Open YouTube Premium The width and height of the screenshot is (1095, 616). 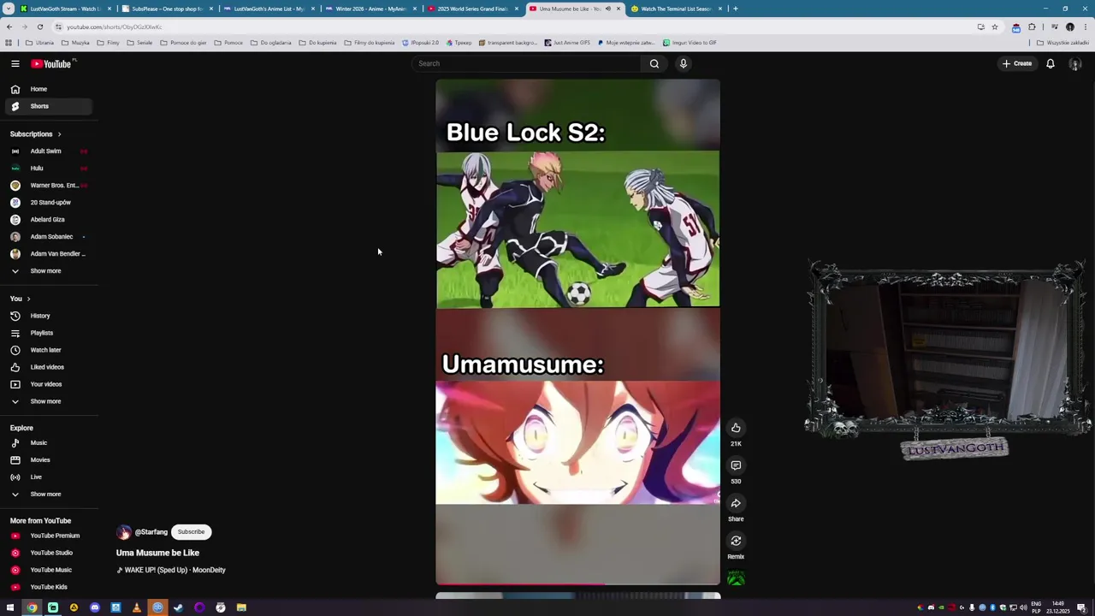click(47, 536)
